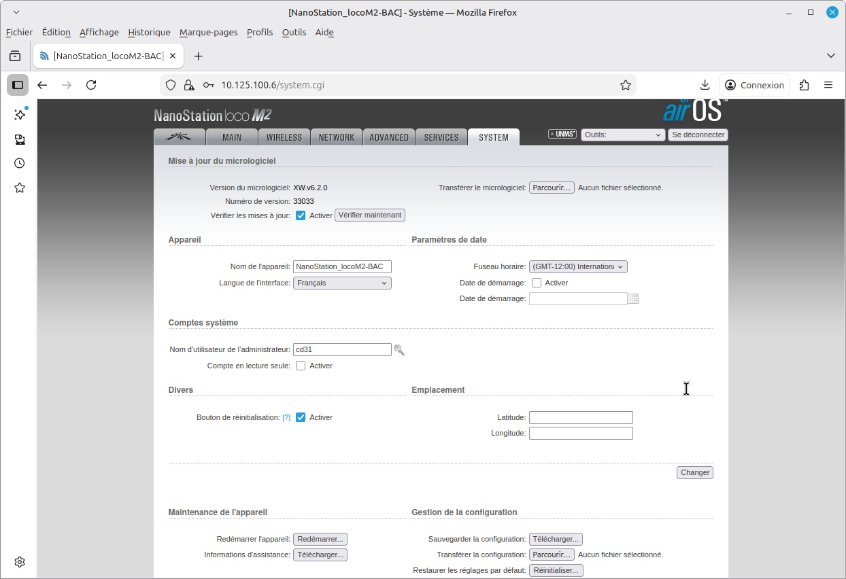The height and width of the screenshot is (579, 846).
Task: Disable automatic update checking checkbox
Action: [301, 215]
